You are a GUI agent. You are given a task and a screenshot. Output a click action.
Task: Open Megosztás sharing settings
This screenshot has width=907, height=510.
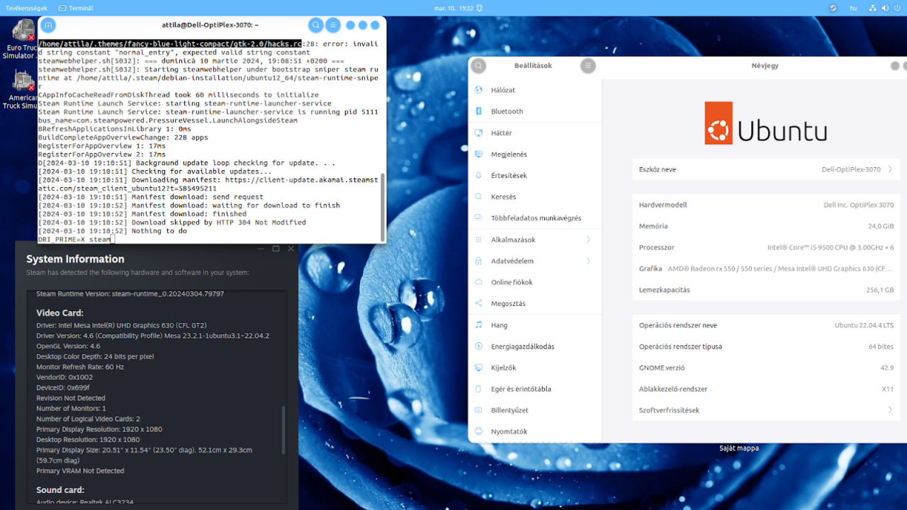coord(535,303)
